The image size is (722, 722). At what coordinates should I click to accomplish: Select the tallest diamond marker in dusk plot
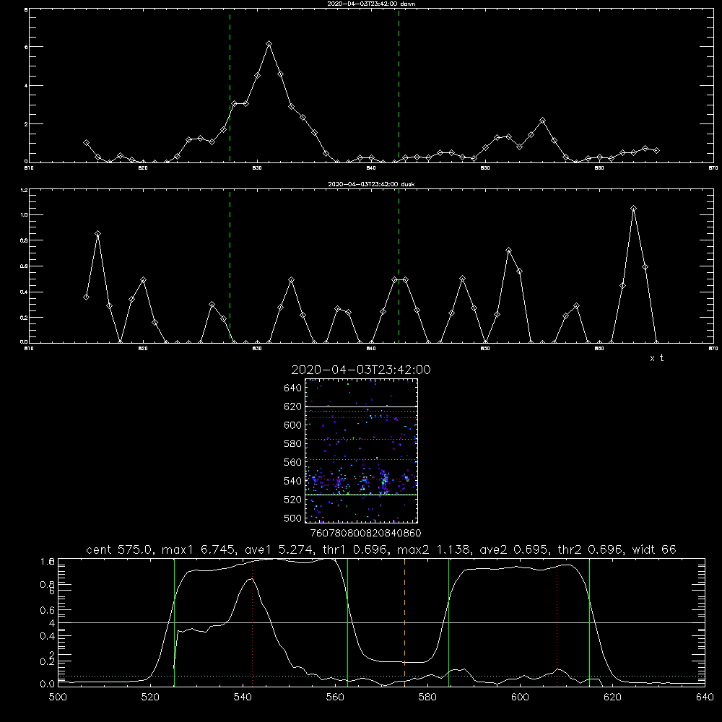click(x=634, y=209)
